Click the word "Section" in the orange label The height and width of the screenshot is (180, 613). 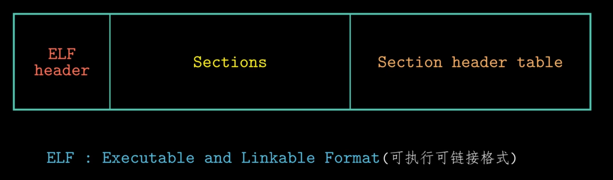[x=410, y=62]
